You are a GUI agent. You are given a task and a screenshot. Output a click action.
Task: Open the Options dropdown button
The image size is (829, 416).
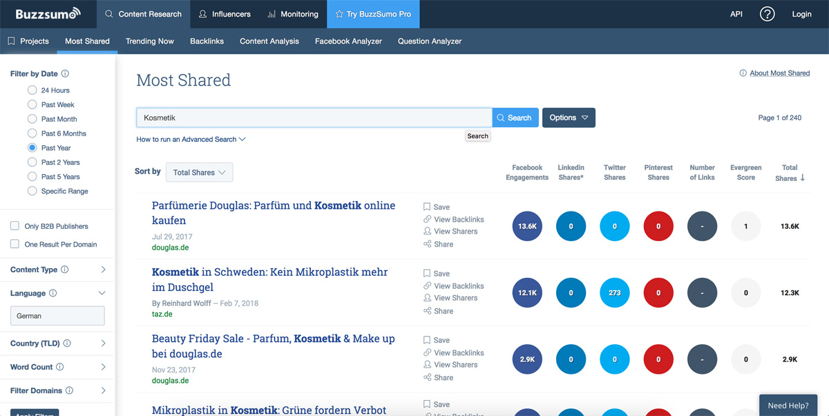coord(569,117)
